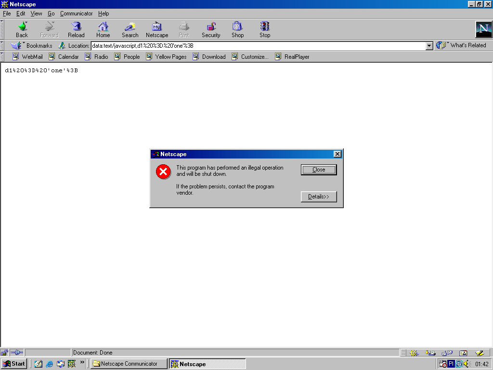
Task: Close the illegal operation error dialog
Action: tap(319, 170)
